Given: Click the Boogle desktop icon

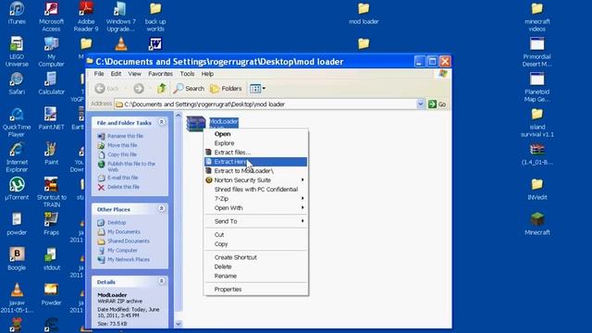Looking at the screenshot, I should 17,259.
